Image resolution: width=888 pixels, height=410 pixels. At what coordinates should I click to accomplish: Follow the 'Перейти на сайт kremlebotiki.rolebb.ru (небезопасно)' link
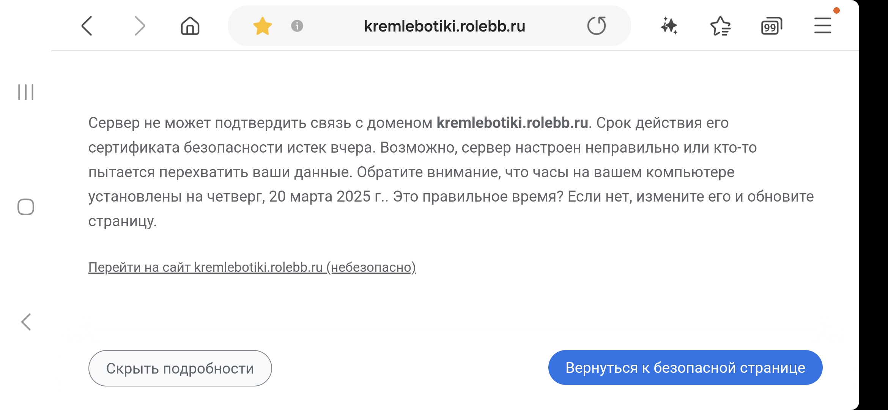(x=252, y=267)
